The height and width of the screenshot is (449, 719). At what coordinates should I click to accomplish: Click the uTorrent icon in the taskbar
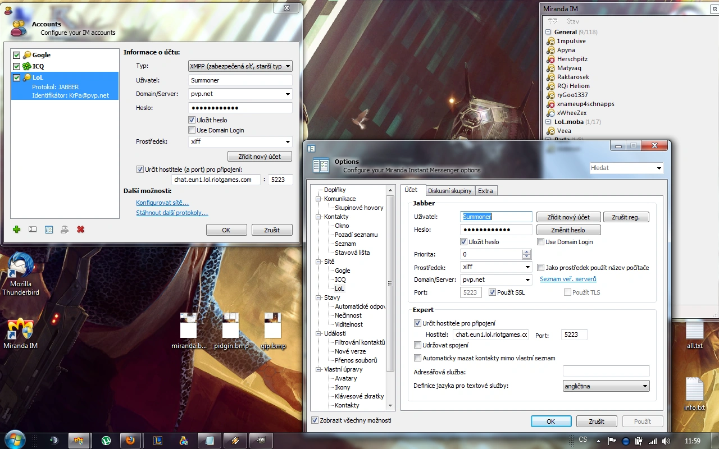tap(105, 440)
